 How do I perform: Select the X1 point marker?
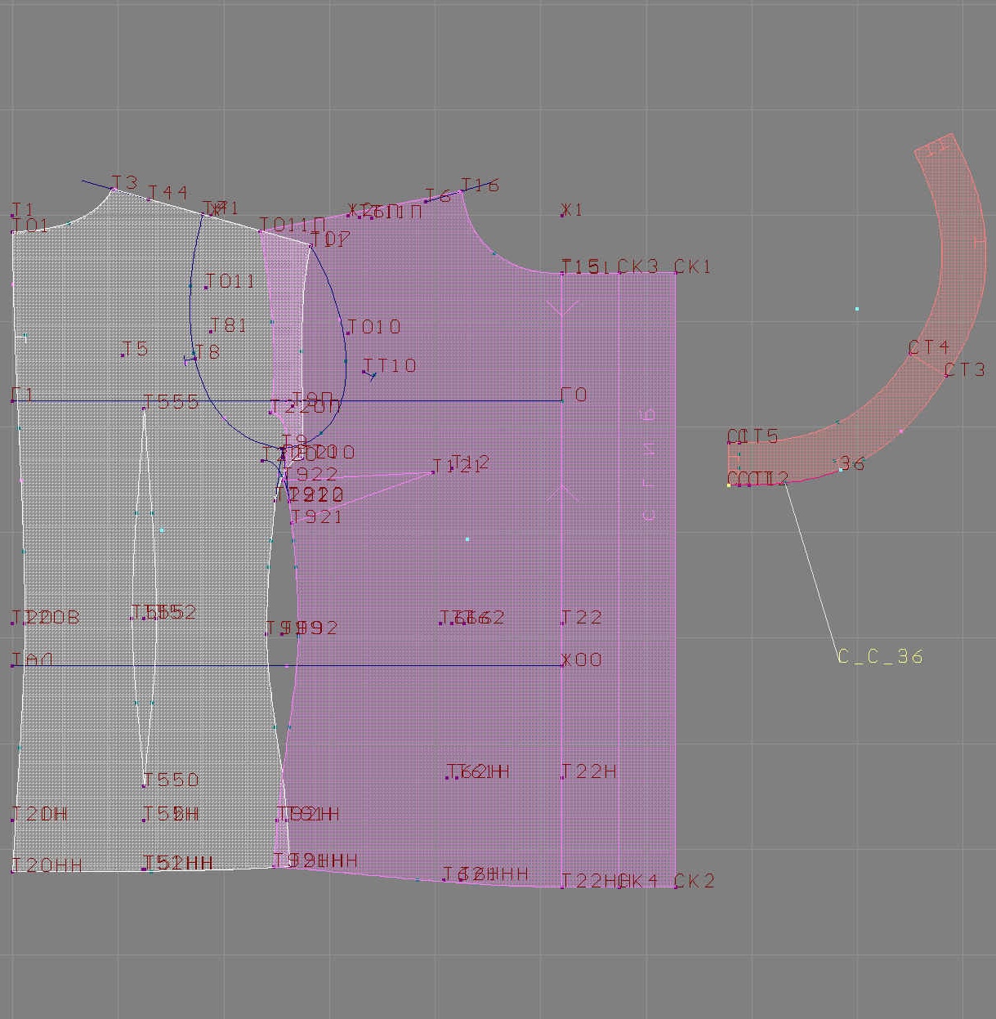(563, 215)
